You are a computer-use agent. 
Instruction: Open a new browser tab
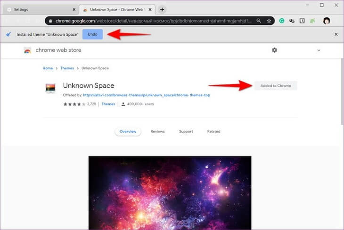162,9
